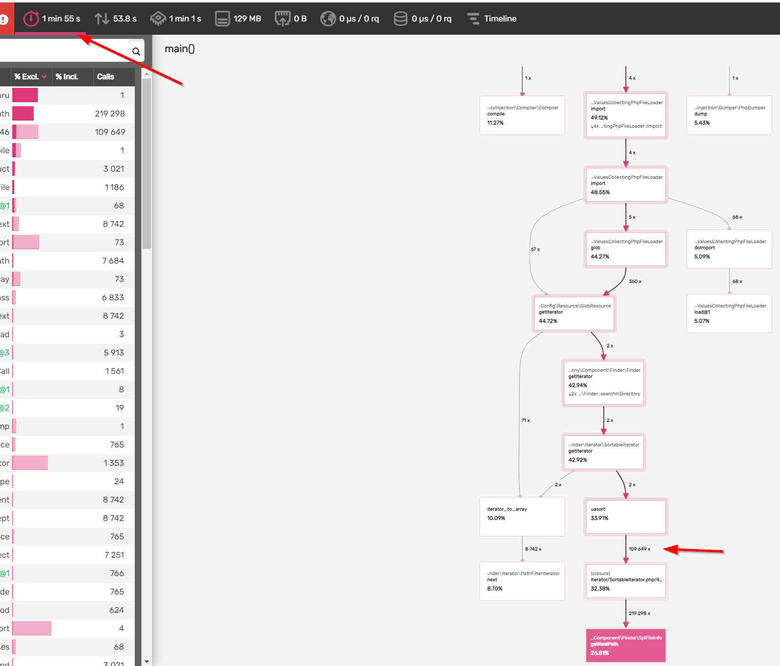
Task: Open the HTTP 0 µs / 0 rq metric
Action: tap(350, 19)
